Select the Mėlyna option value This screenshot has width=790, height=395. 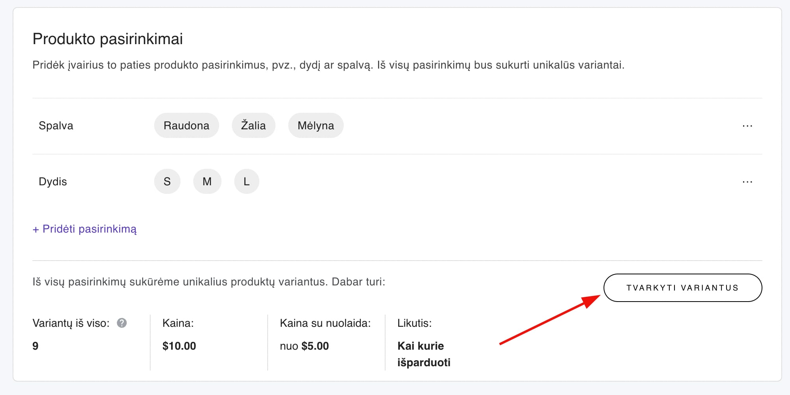[x=315, y=125]
